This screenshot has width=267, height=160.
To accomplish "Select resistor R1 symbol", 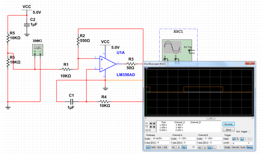I will pyautogui.click(x=66, y=69).
